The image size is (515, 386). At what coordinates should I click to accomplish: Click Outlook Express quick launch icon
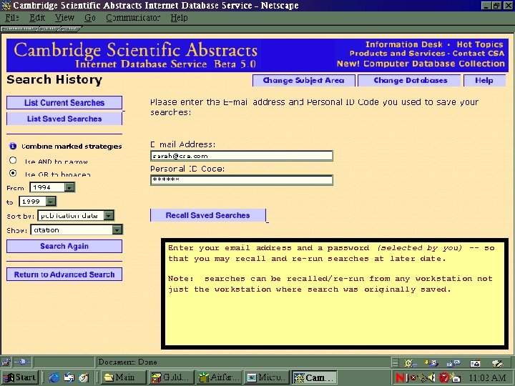click(69, 377)
